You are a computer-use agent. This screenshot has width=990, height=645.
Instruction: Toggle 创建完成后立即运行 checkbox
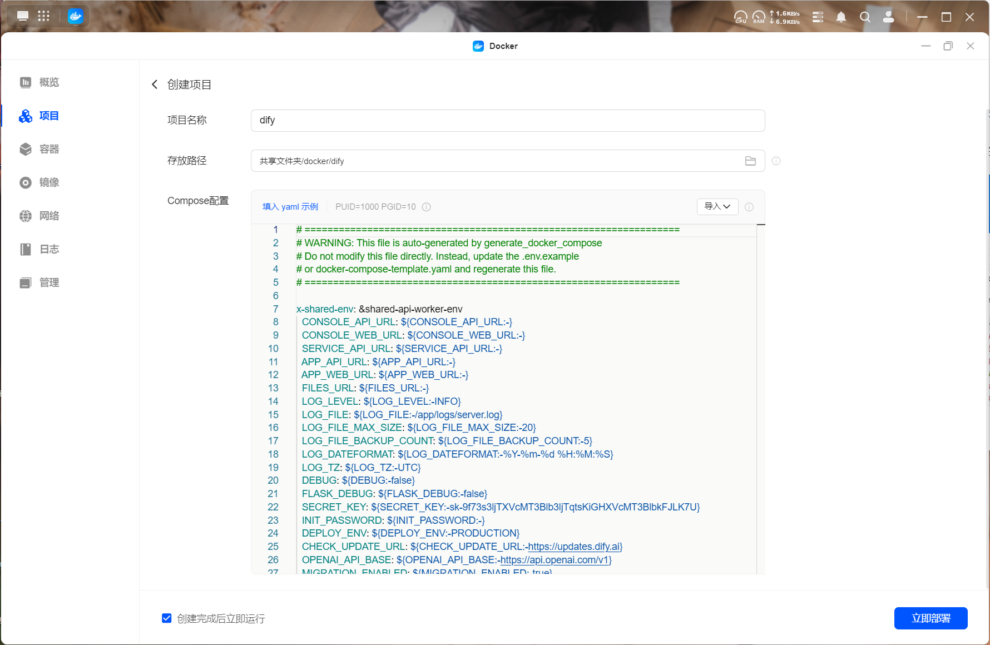[167, 618]
